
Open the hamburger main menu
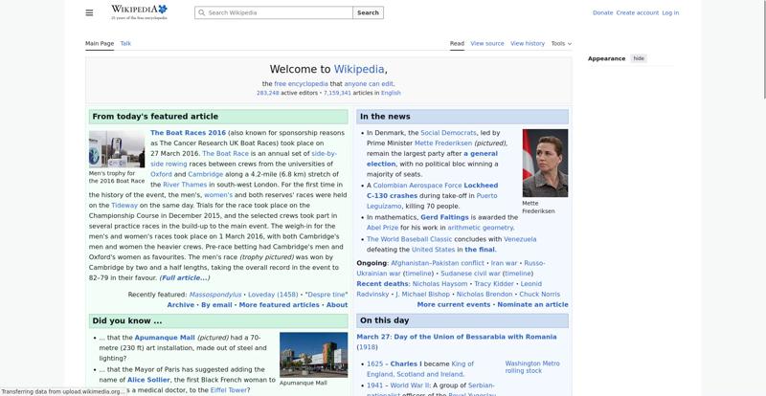click(x=89, y=12)
